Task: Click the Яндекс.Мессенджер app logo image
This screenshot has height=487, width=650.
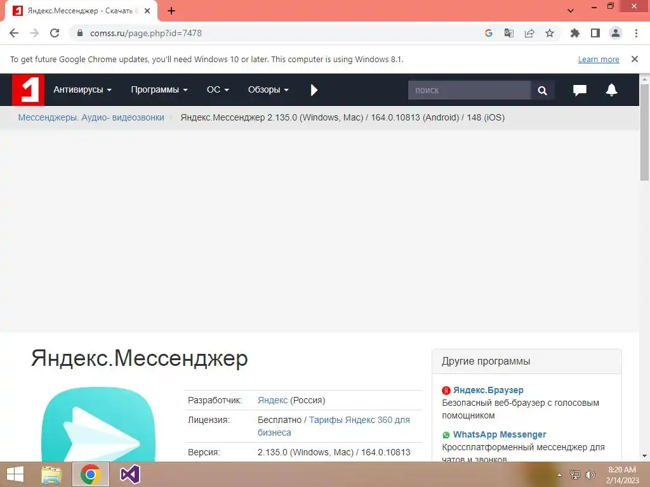Action: pos(98,424)
